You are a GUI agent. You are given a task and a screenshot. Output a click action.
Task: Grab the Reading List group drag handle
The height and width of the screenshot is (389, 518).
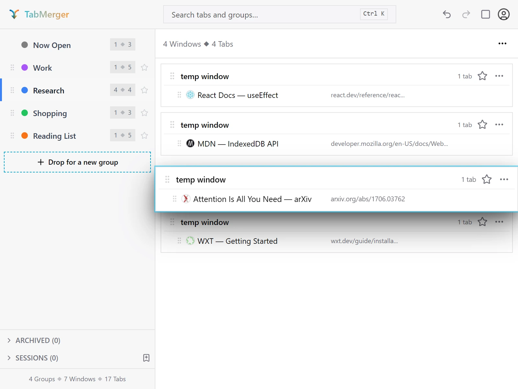click(x=12, y=136)
